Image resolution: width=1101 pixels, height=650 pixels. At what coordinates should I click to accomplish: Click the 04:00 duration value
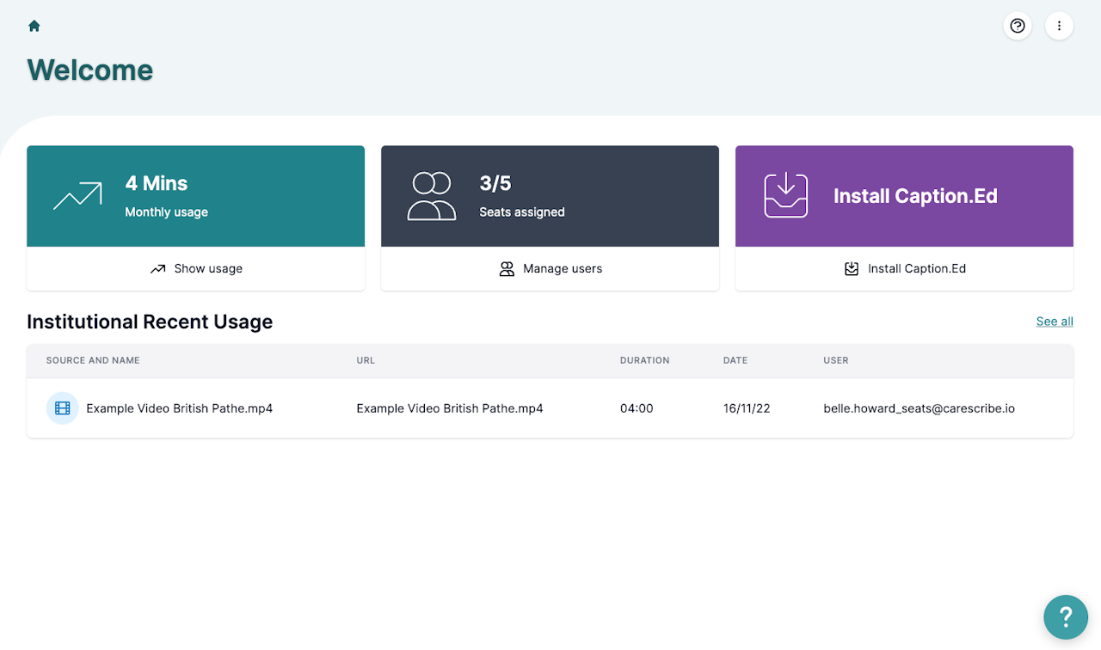click(x=637, y=408)
